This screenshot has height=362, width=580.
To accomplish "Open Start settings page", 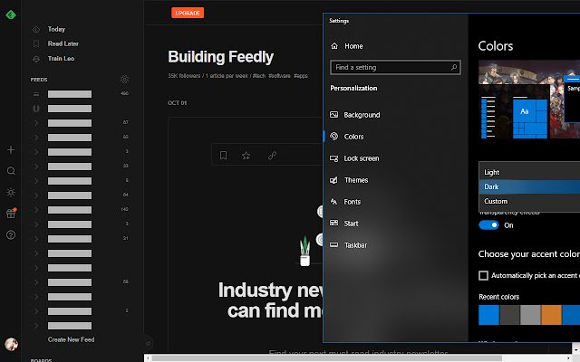I will coord(351,224).
